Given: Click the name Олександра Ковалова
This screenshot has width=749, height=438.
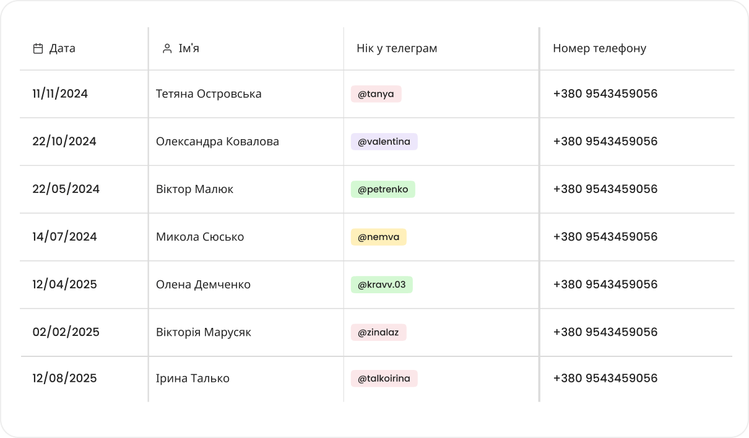Looking at the screenshot, I should (217, 142).
